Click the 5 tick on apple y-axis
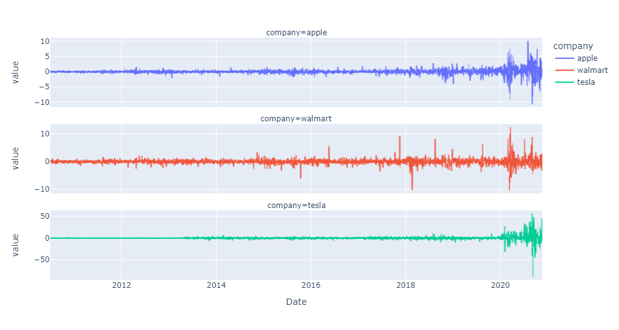619x330 pixels. point(47,57)
